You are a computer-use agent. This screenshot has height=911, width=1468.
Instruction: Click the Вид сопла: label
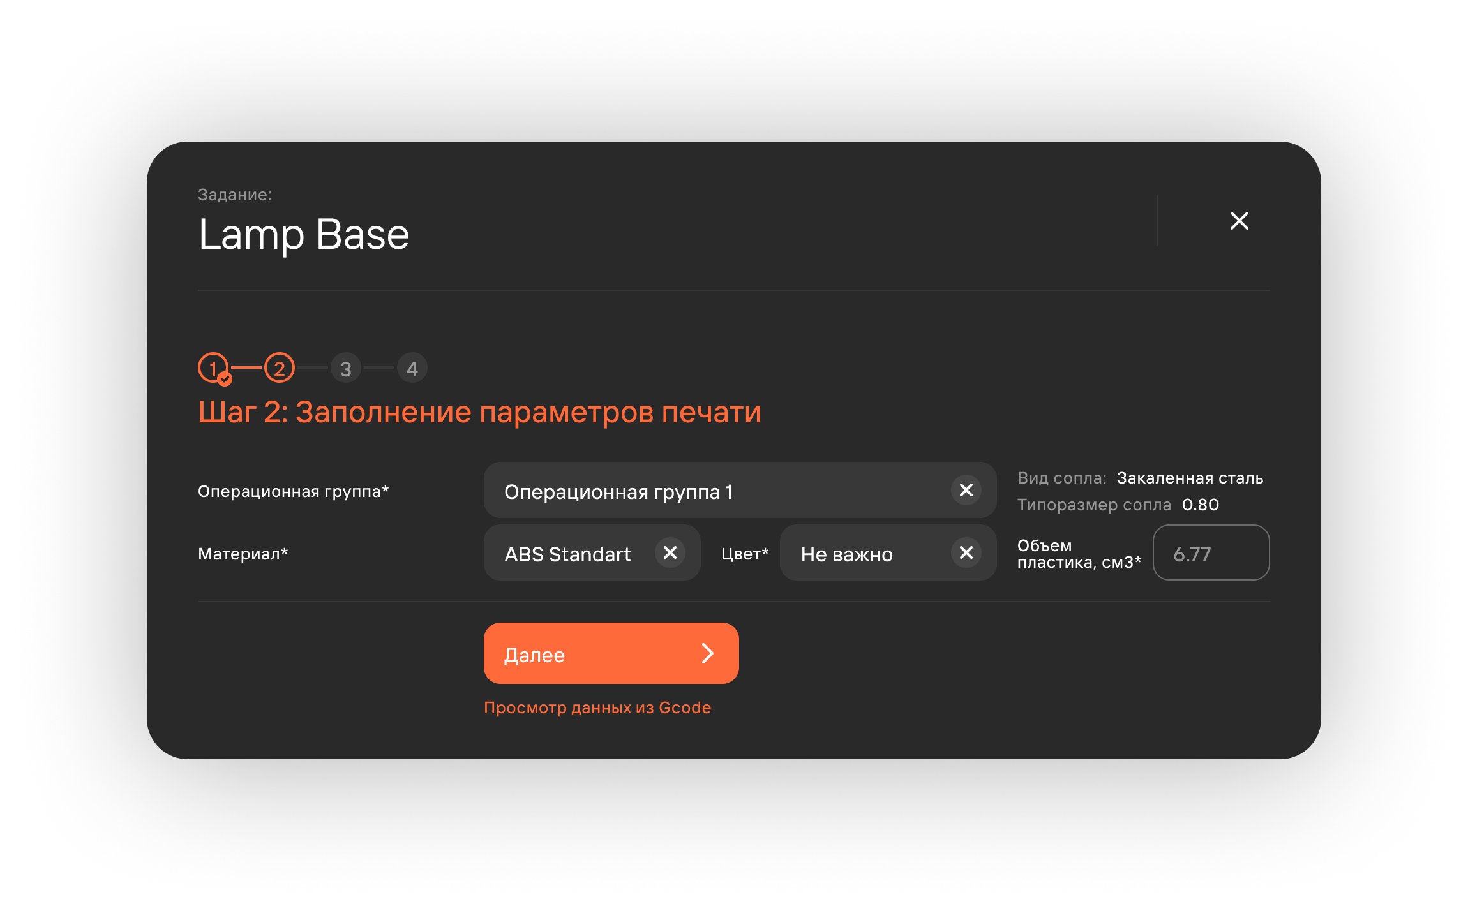(x=1062, y=478)
